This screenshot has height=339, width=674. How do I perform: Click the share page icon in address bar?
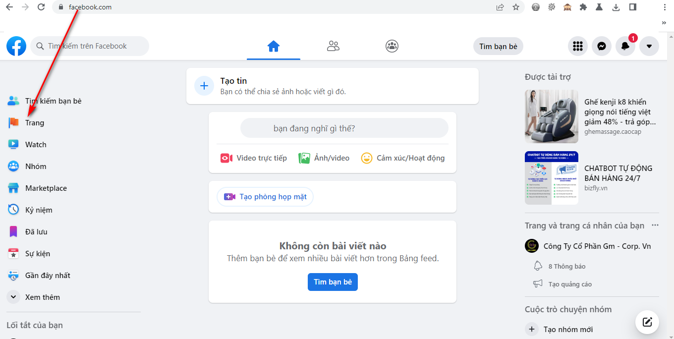pos(500,7)
